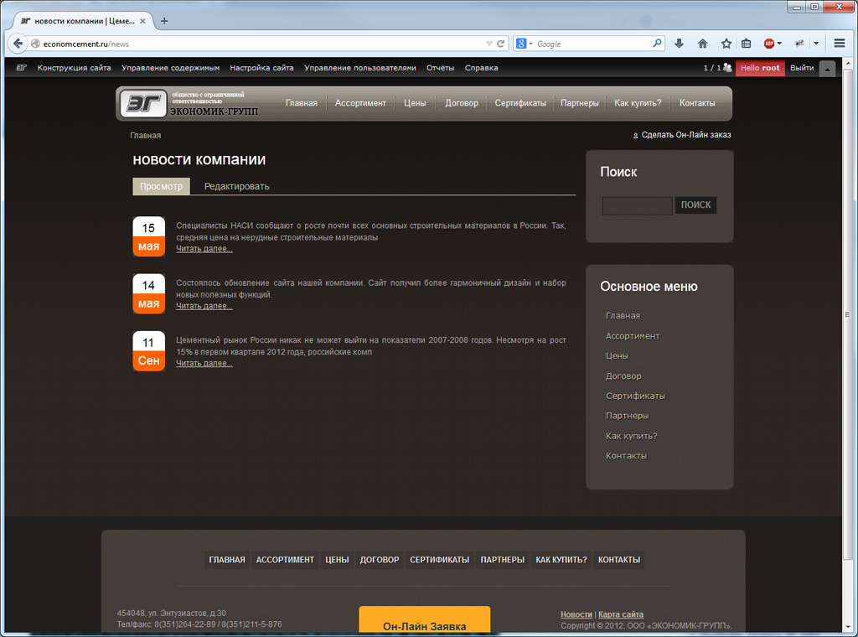Go to the browser Home icon
Viewport: 858px width, 637px height.
pos(702,44)
